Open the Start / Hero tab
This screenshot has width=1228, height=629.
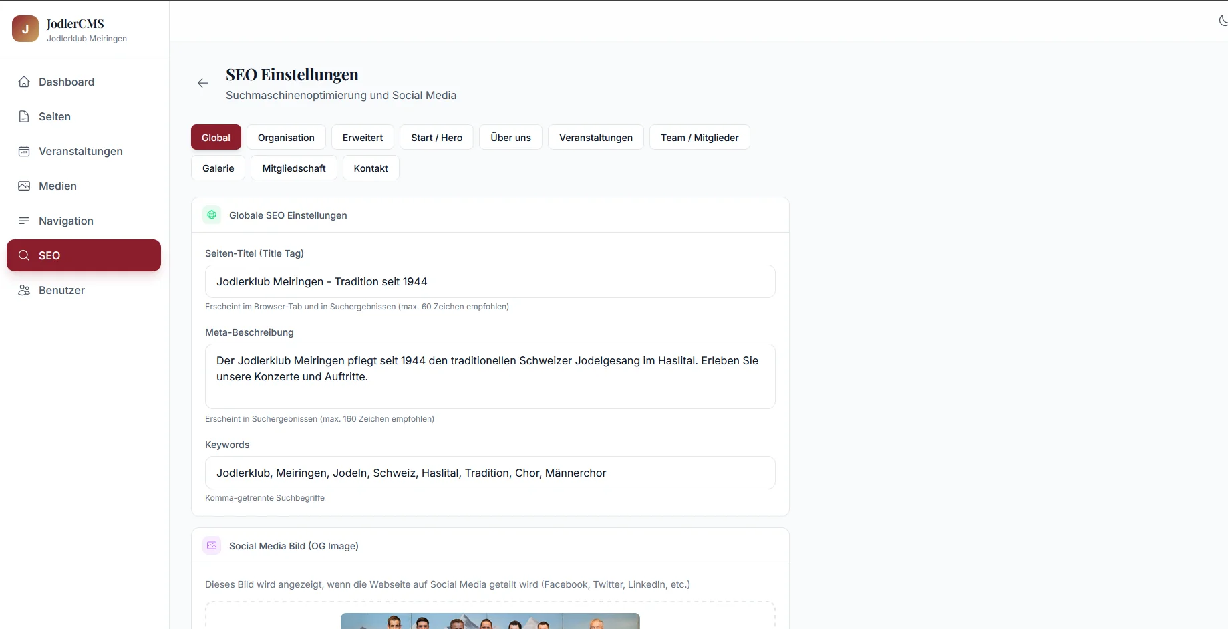tap(436, 138)
